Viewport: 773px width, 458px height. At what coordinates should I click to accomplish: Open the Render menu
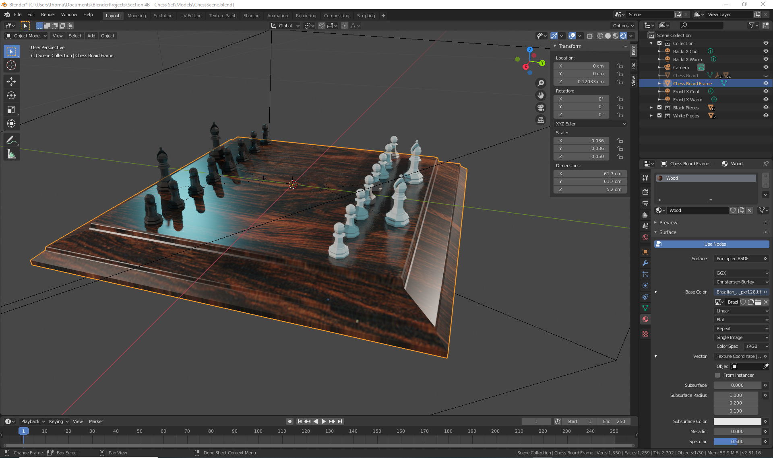pyautogui.click(x=48, y=14)
